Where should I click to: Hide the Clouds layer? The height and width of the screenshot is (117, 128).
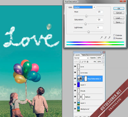(x=75, y=91)
